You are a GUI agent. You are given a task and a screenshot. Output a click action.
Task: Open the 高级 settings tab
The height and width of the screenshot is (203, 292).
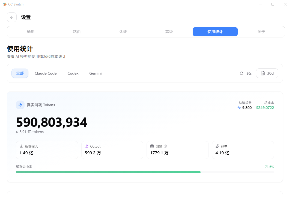tap(169, 32)
